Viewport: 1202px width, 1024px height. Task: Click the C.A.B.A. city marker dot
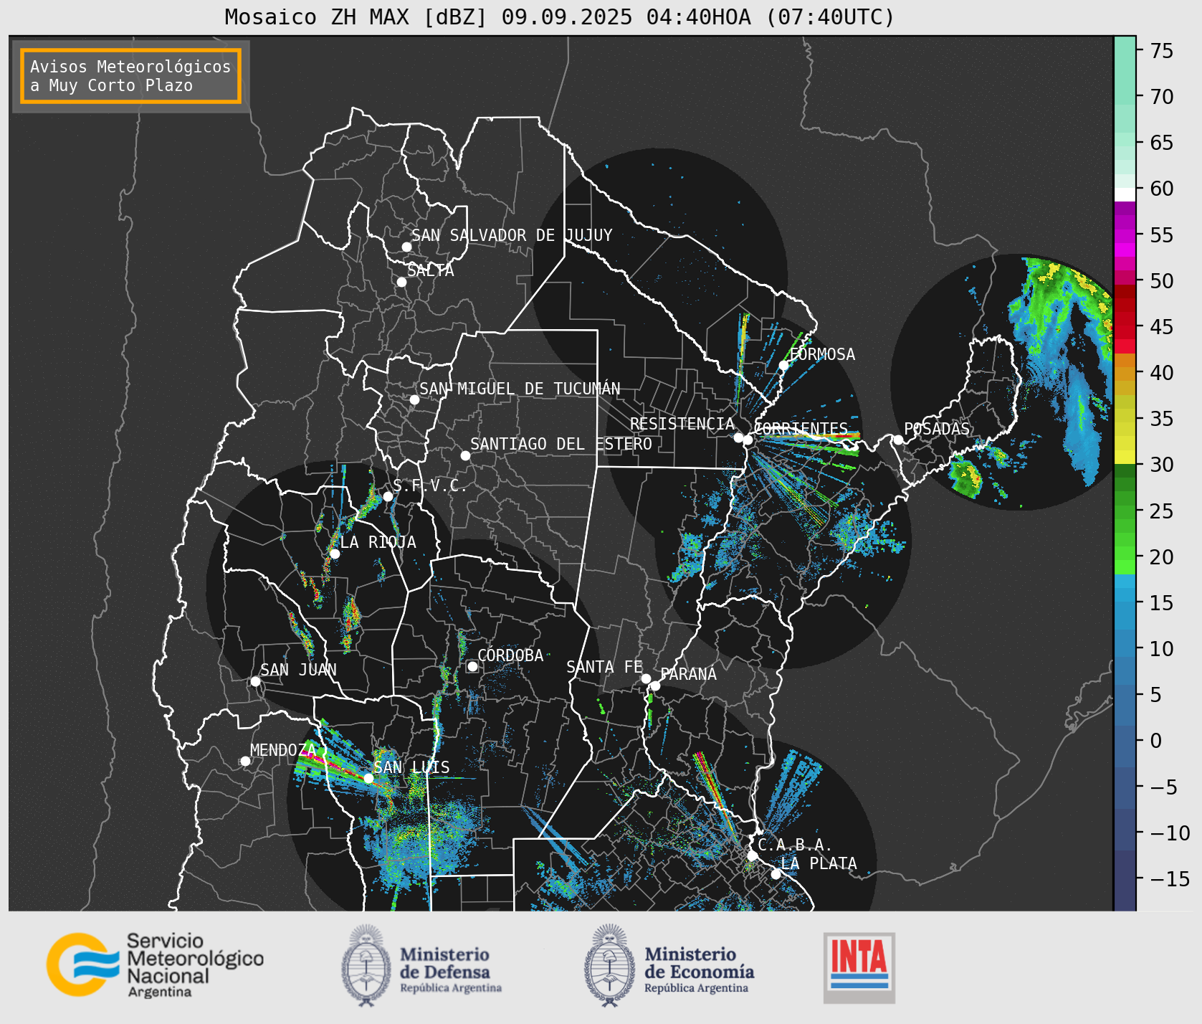pos(753,855)
